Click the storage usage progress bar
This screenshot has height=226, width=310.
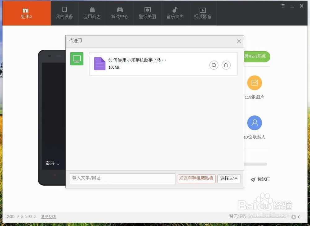[256, 164]
